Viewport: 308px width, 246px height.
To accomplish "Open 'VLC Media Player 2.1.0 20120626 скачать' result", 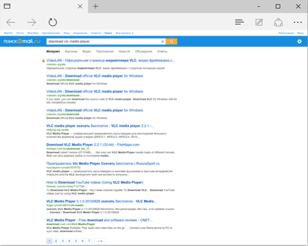I will point(101,201).
